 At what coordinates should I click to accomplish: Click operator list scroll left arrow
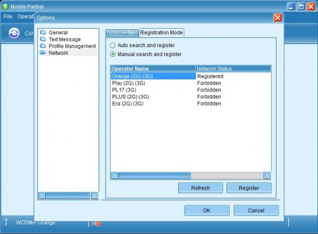[x=114, y=175]
